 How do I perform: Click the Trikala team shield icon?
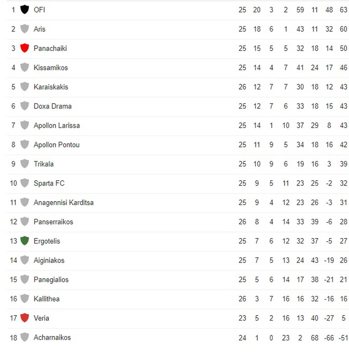[x=24, y=164]
